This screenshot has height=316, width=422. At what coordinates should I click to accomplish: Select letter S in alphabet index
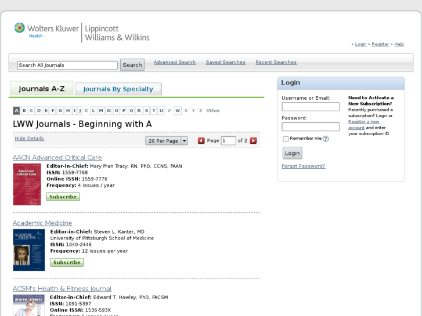tap(146, 111)
